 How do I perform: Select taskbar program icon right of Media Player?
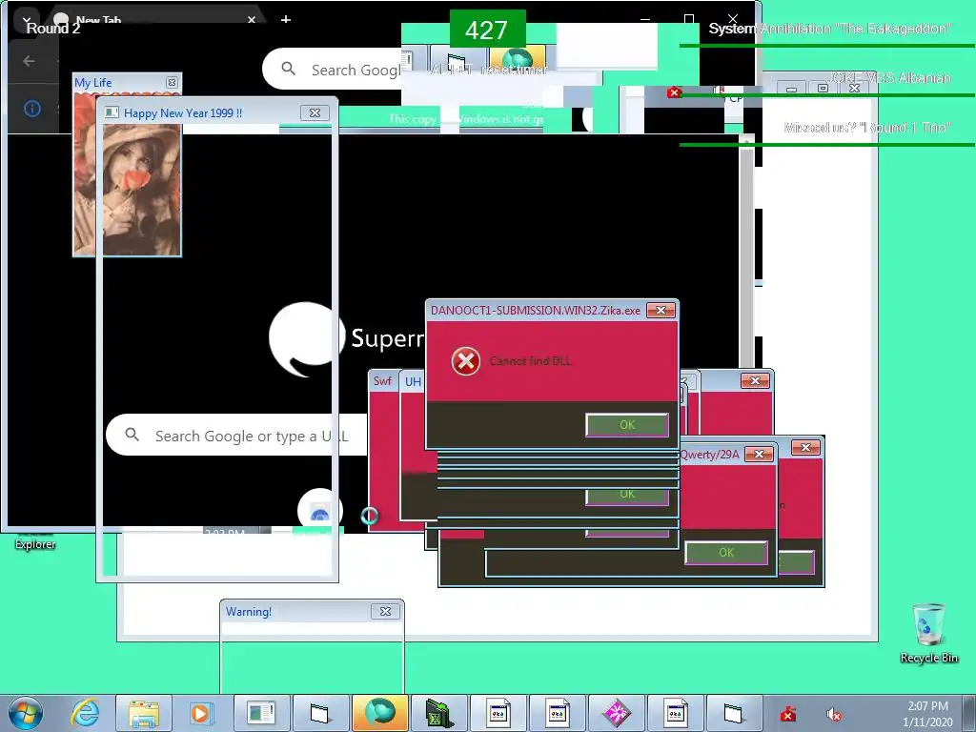tap(260, 713)
